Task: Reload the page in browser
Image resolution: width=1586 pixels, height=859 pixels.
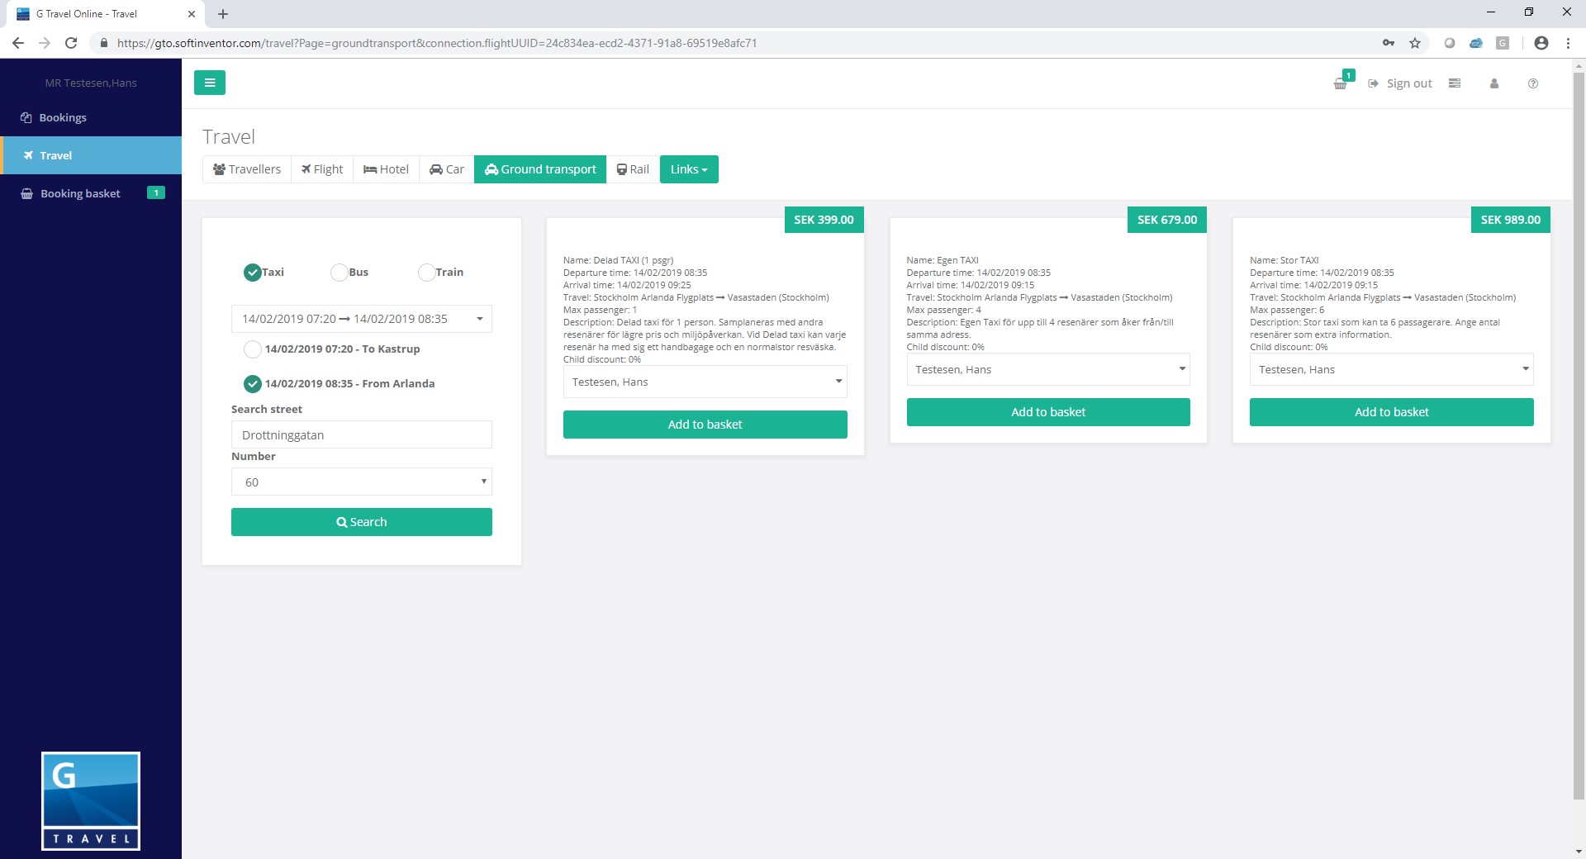Action: (x=71, y=43)
